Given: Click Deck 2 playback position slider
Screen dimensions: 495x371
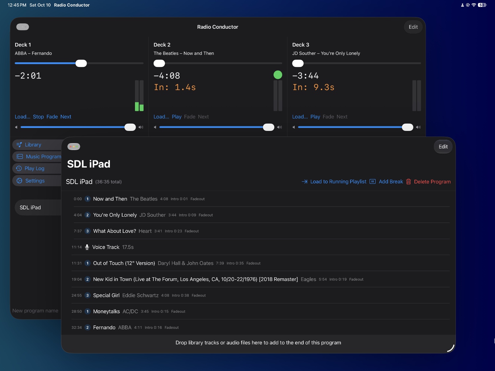Looking at the screenshot, I should [x=218, y=63].
